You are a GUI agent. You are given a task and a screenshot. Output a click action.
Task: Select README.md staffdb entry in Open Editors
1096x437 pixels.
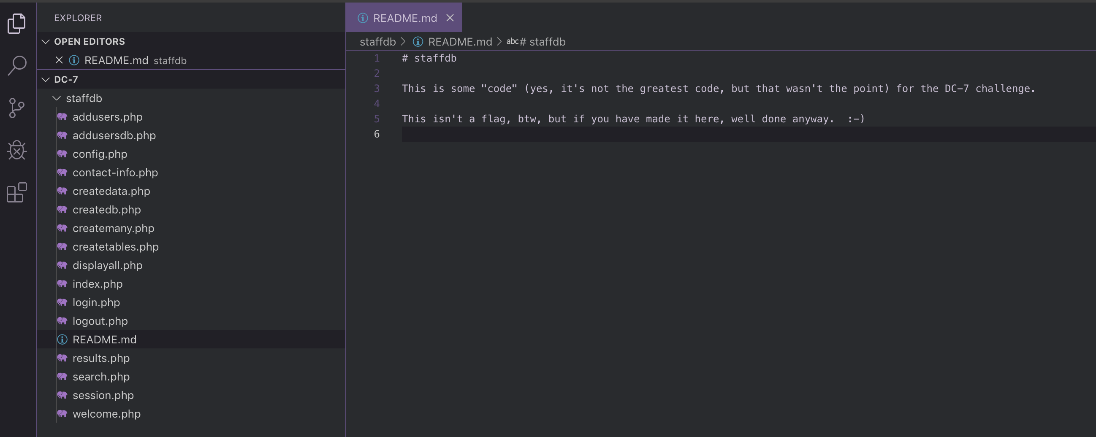(x=191, y=60)
